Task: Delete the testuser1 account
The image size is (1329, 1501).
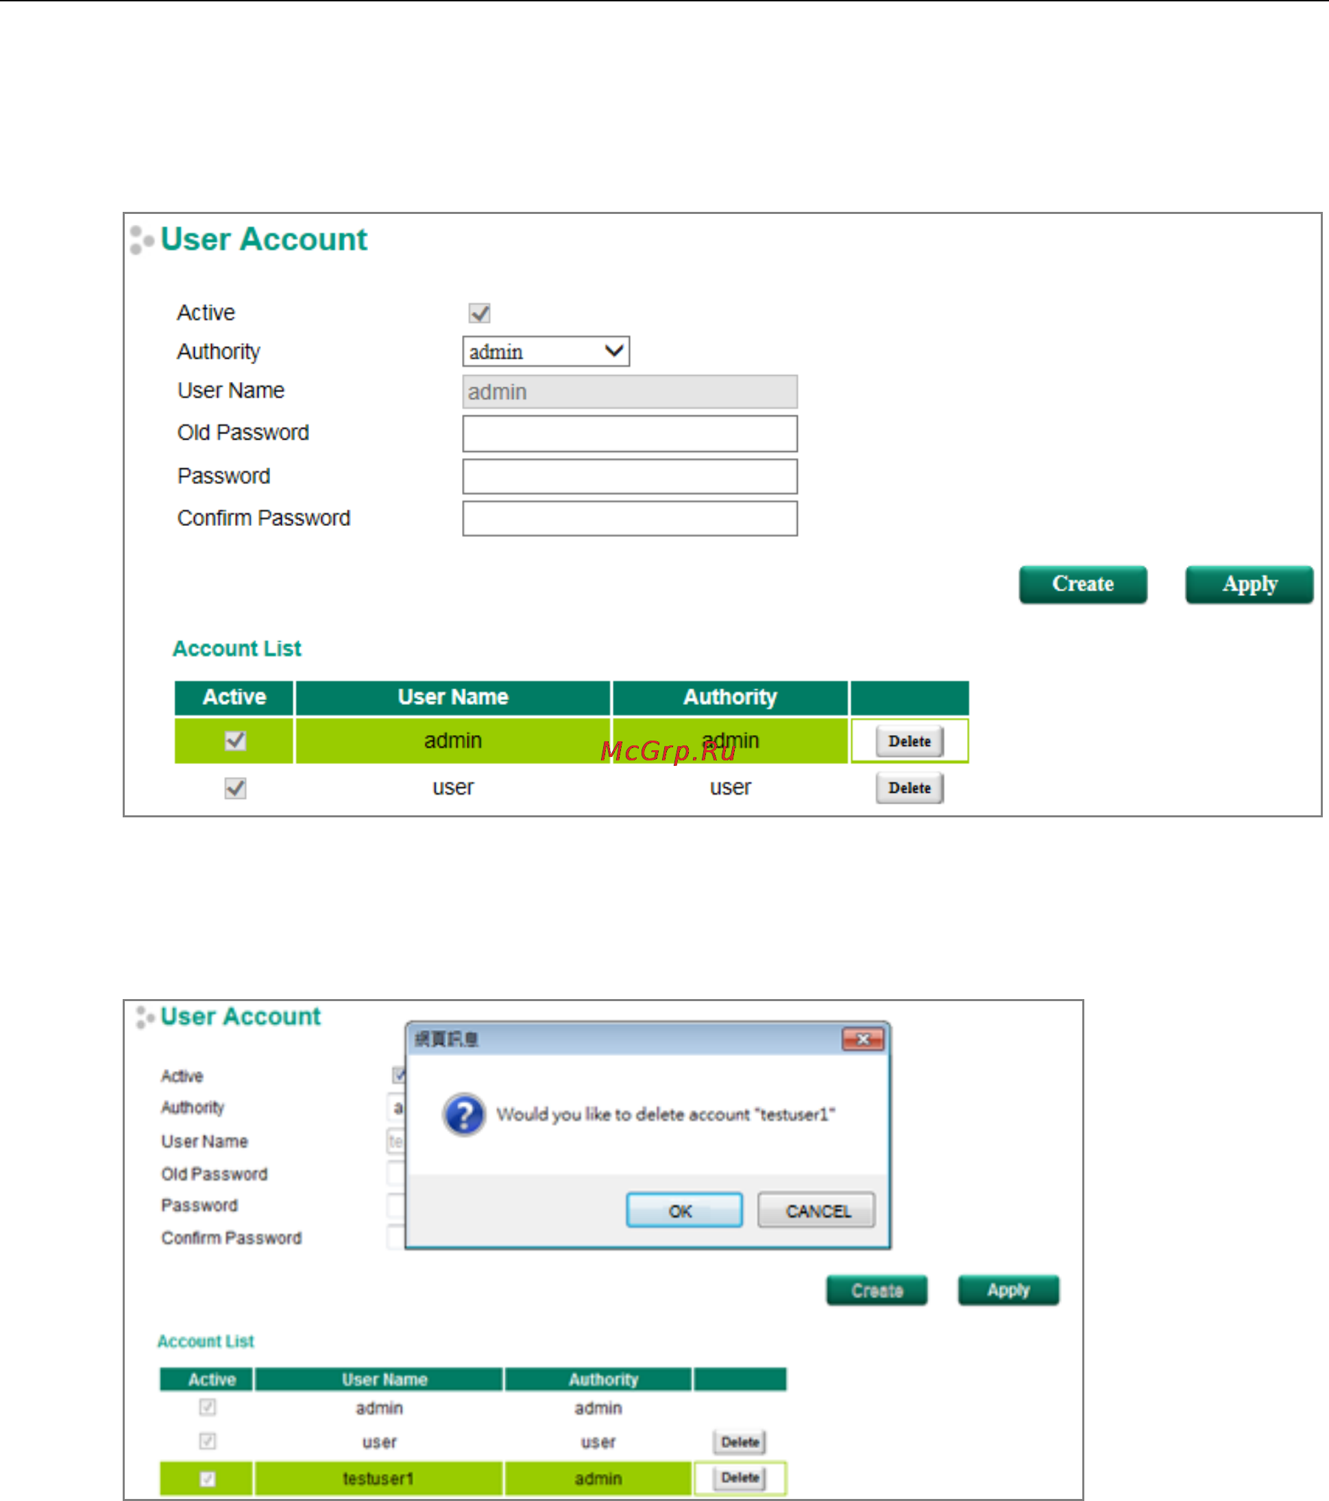Action: [740, 1478]
